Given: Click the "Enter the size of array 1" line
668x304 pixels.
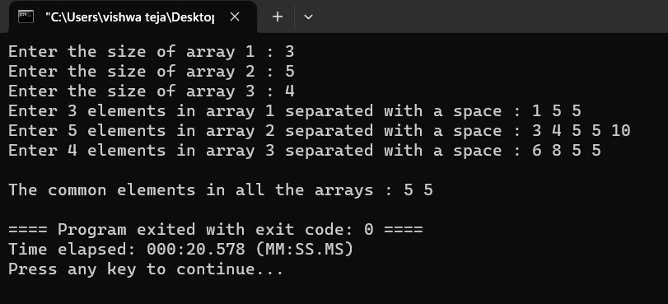Looking at the screenshot, I should (152, 52).
